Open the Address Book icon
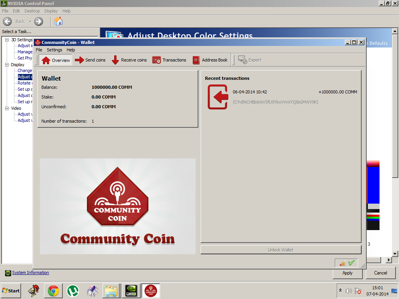 click(196, 60)
